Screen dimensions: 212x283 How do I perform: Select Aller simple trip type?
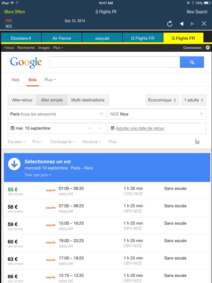click(52, 100)
